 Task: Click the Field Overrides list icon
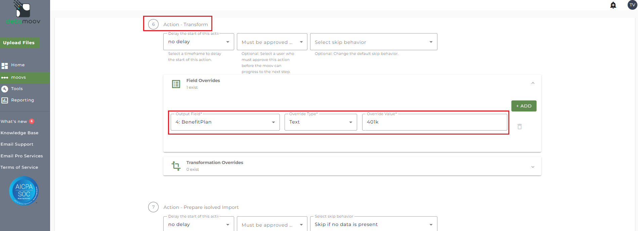[x=176, y=84]
